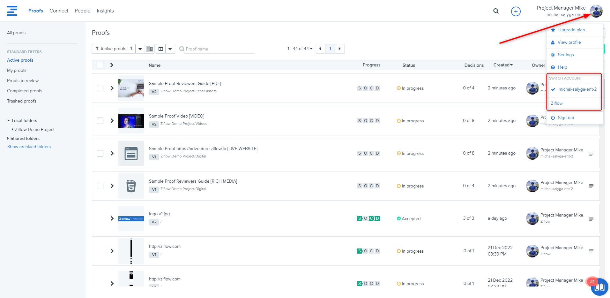
Task: Open row menu for LIVE WEBSITE proof
Action: pos(591,154)
